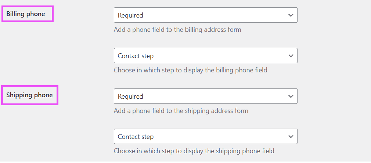The width and height of the screenshot is (371, 163).
Task: Open the billing phone display step dropdown
Action: tap(205, 56)
